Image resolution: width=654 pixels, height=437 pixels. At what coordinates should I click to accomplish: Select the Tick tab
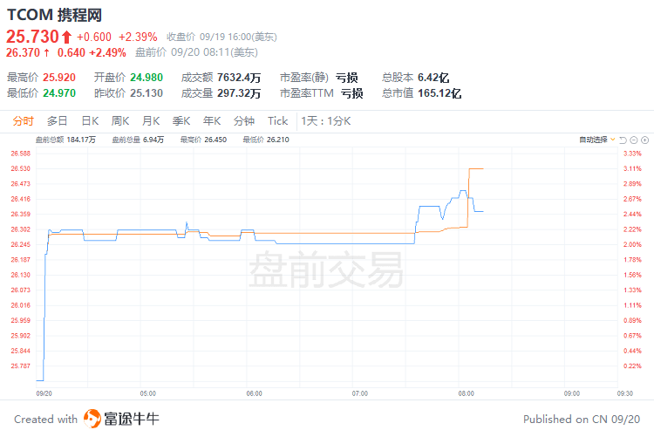(x=278, y=121)
